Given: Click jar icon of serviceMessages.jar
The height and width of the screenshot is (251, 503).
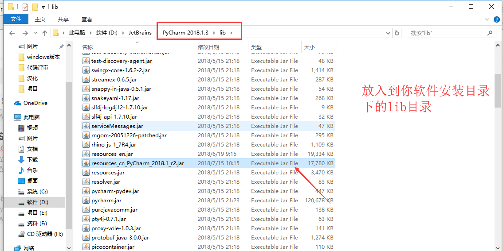Looking at the screenshot, I should point(86,126).
